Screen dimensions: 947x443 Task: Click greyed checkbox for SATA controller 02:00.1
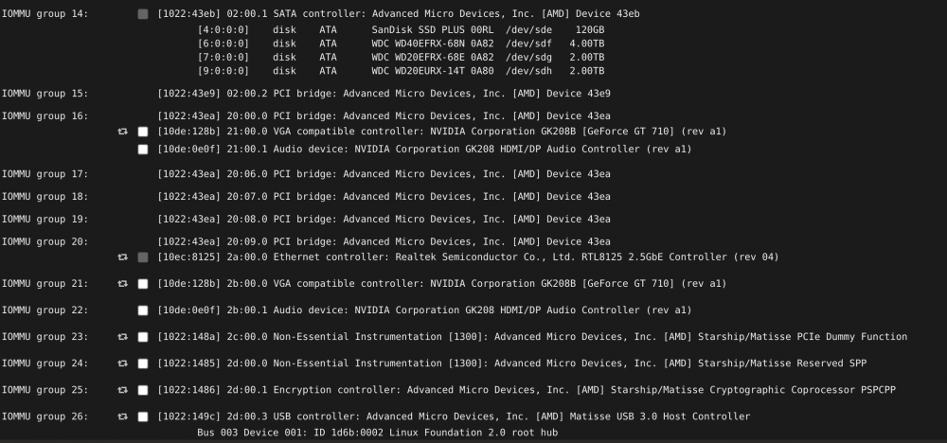click(x=143, y=14)
